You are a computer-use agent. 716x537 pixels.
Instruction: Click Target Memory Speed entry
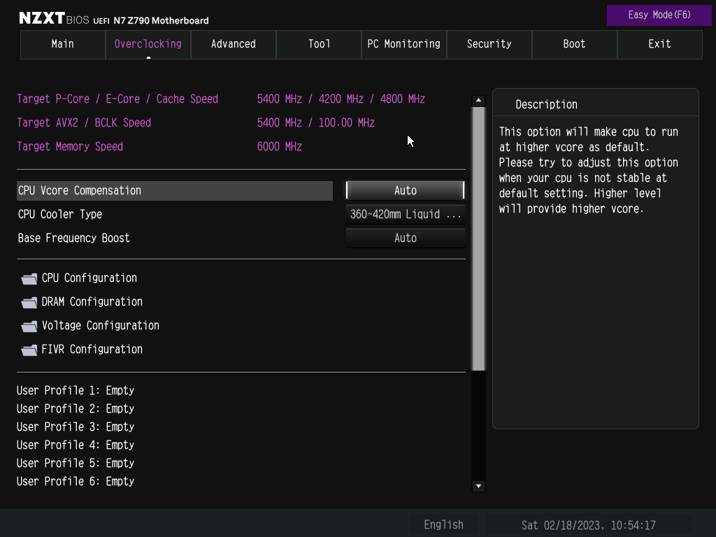[70, 146]
